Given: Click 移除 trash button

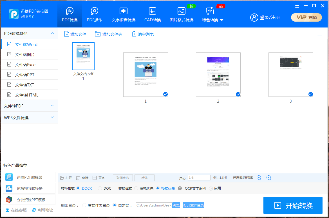Looking at the screenshot, I should click(82, 178).
